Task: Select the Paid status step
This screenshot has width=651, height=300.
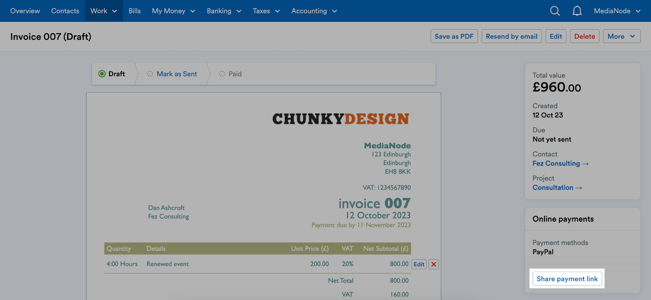Action: 230,74
